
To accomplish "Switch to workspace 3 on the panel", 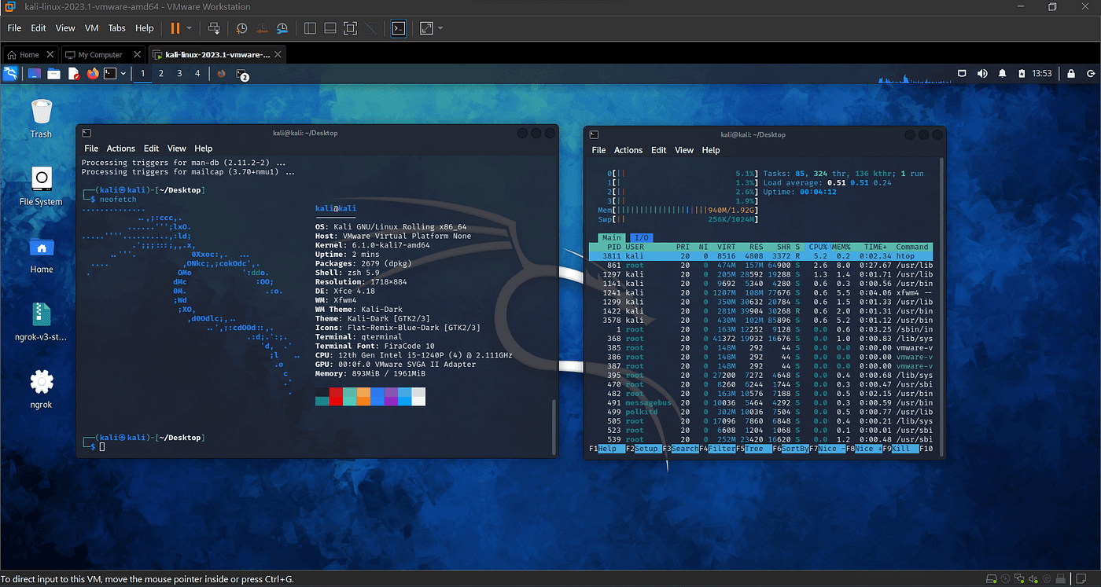I will point(179,73).
